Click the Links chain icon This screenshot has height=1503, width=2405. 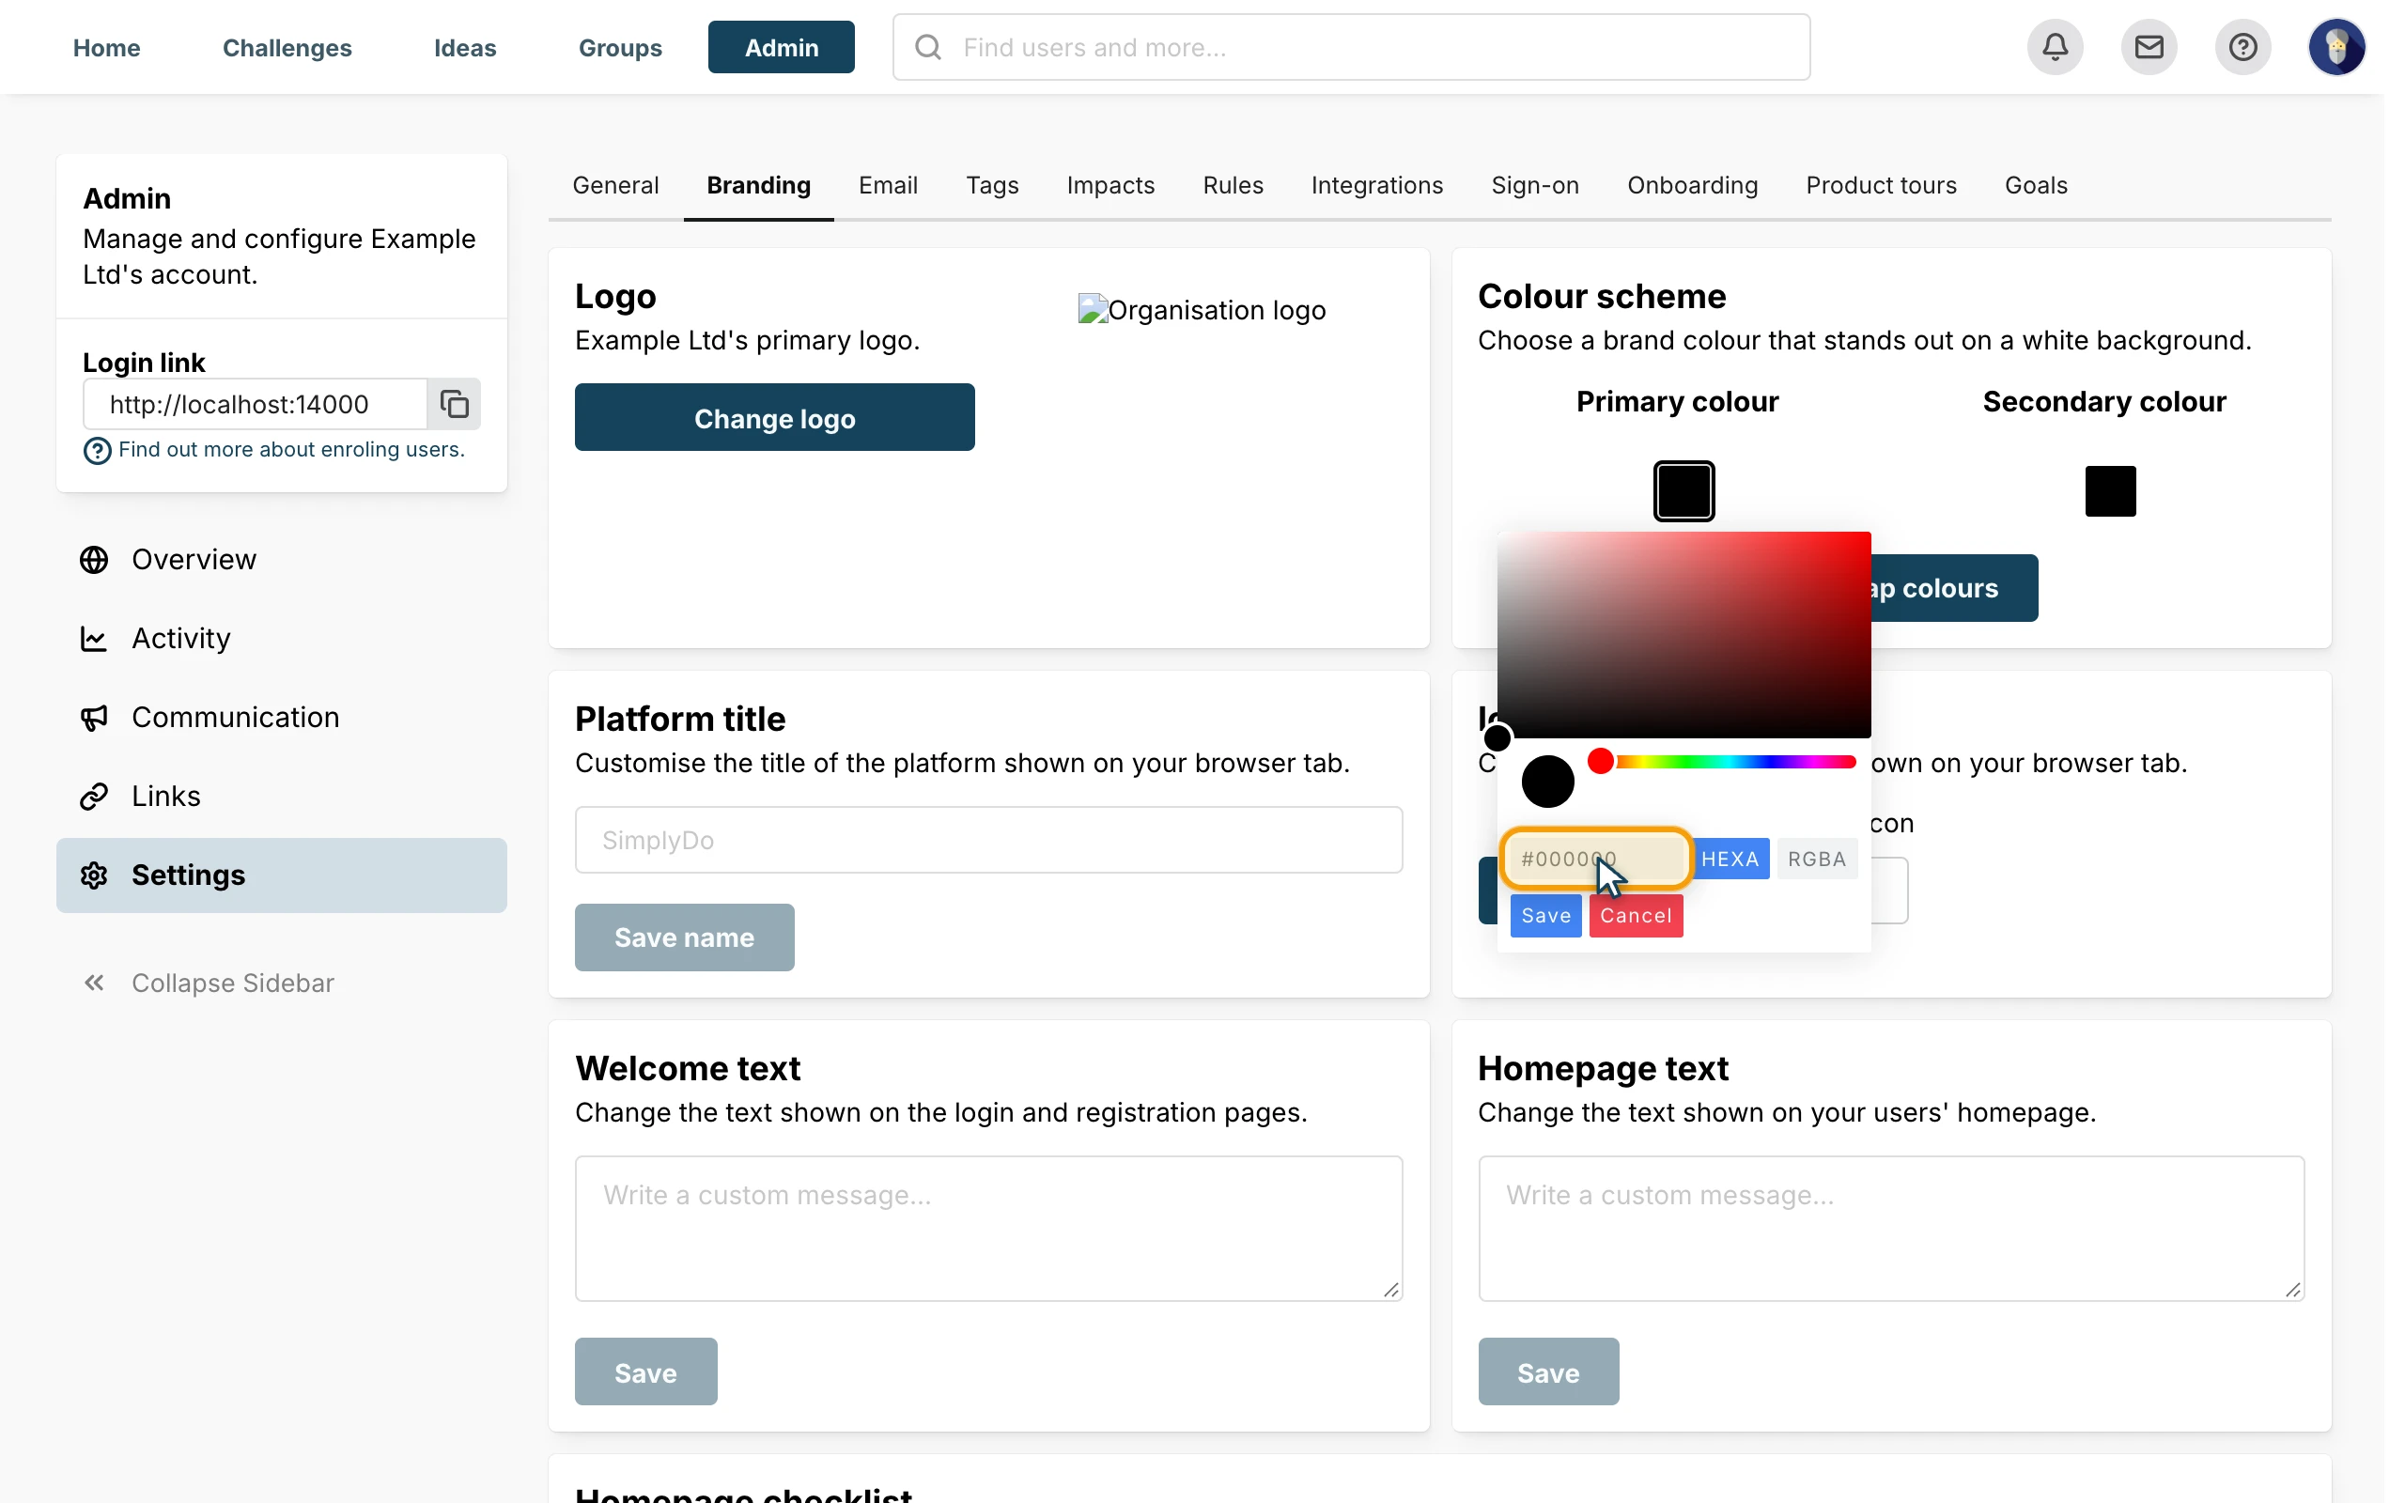pos(94,797)
